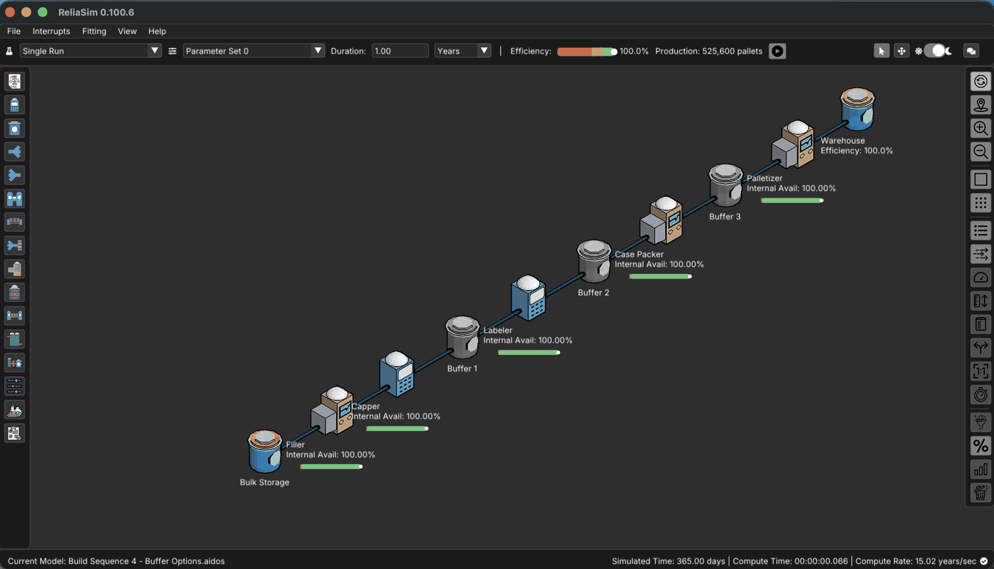The width and height of the screenshot is (994, 569).
Task: Select the Warehouse node on canvas
Action: tap(857, 109)
